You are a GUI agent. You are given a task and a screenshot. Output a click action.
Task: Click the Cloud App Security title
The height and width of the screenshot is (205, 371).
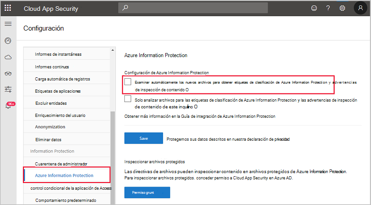click(51, 9)
